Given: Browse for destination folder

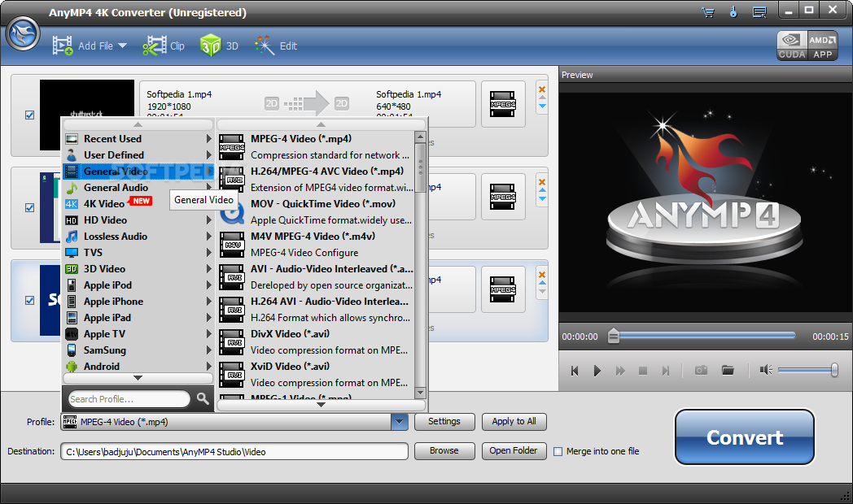Looking at the screenshot, I should point(444,451).
